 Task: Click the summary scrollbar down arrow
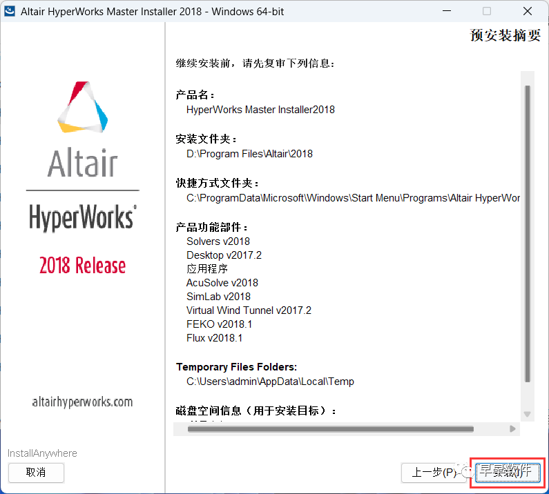coord(528,414)
